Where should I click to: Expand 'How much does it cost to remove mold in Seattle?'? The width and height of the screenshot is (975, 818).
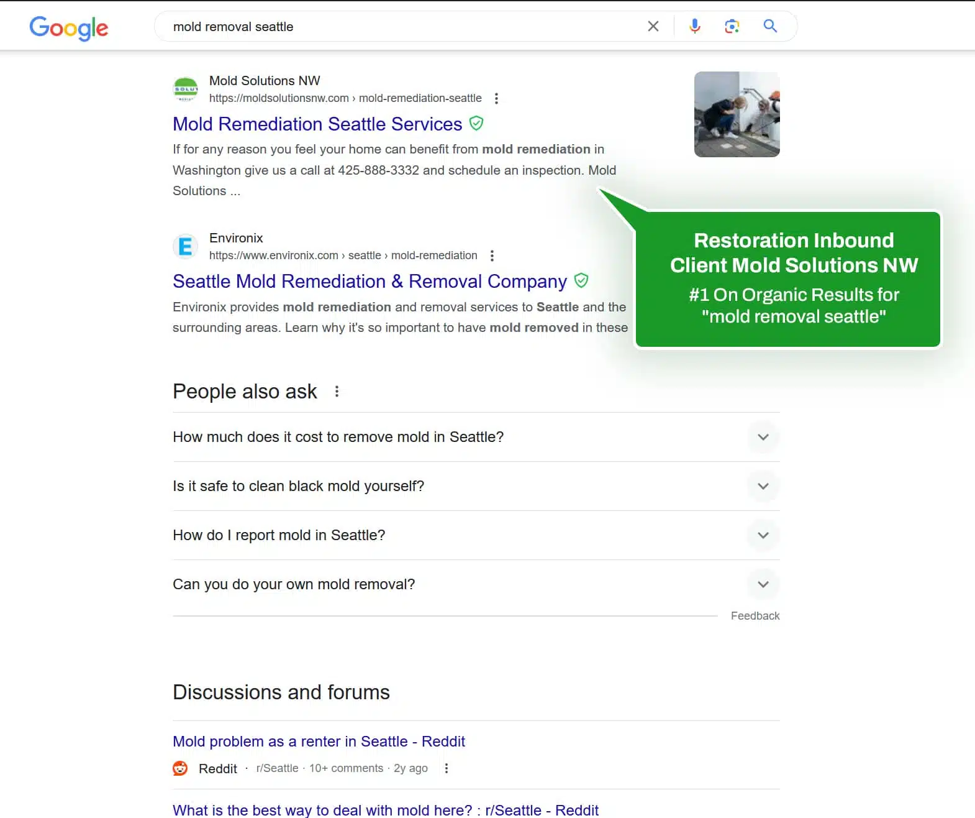476,437
